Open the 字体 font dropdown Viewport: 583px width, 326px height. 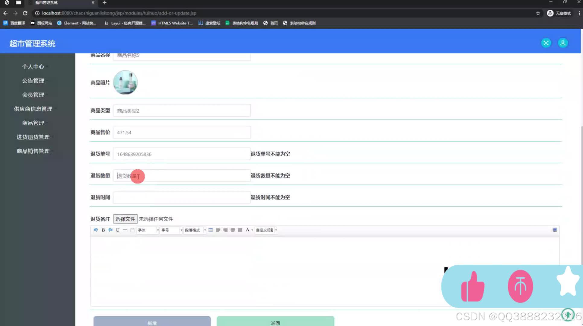(147, 230)
